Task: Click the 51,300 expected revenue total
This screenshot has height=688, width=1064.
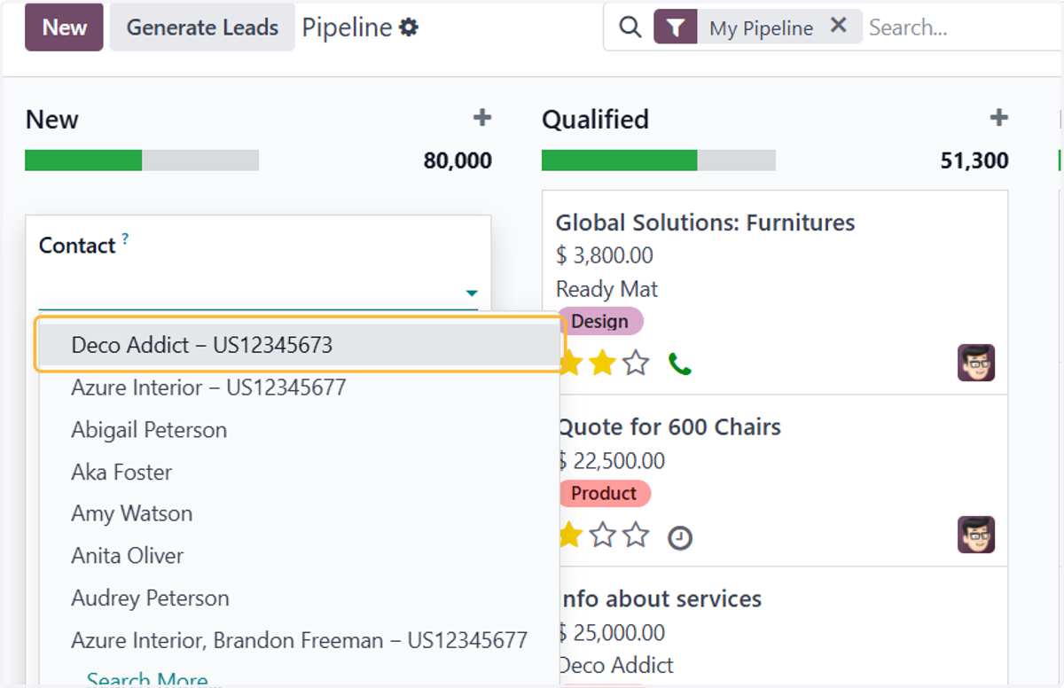Action: (974, 160)
